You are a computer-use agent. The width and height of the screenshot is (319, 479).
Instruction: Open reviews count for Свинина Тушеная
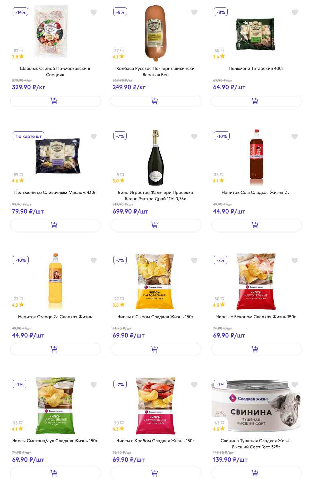pos(219,423)
